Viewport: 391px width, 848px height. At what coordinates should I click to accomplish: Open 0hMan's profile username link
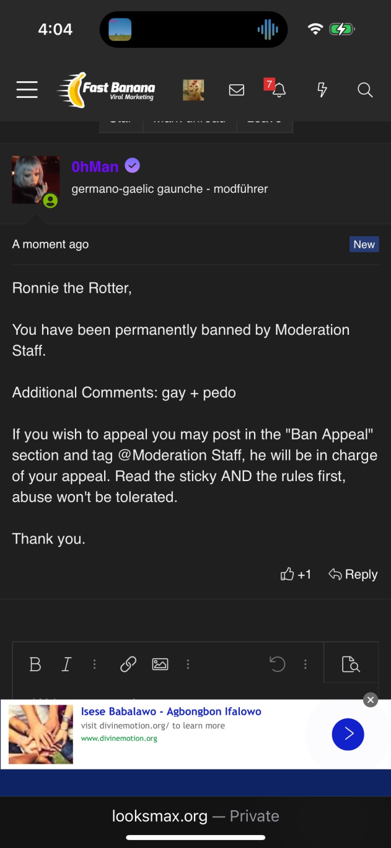click(x=95, y=166)
